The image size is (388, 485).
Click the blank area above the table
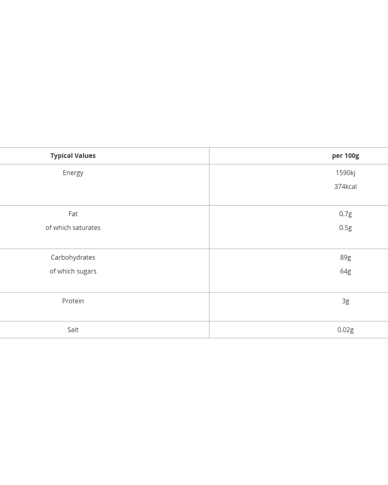click(194, 72)
